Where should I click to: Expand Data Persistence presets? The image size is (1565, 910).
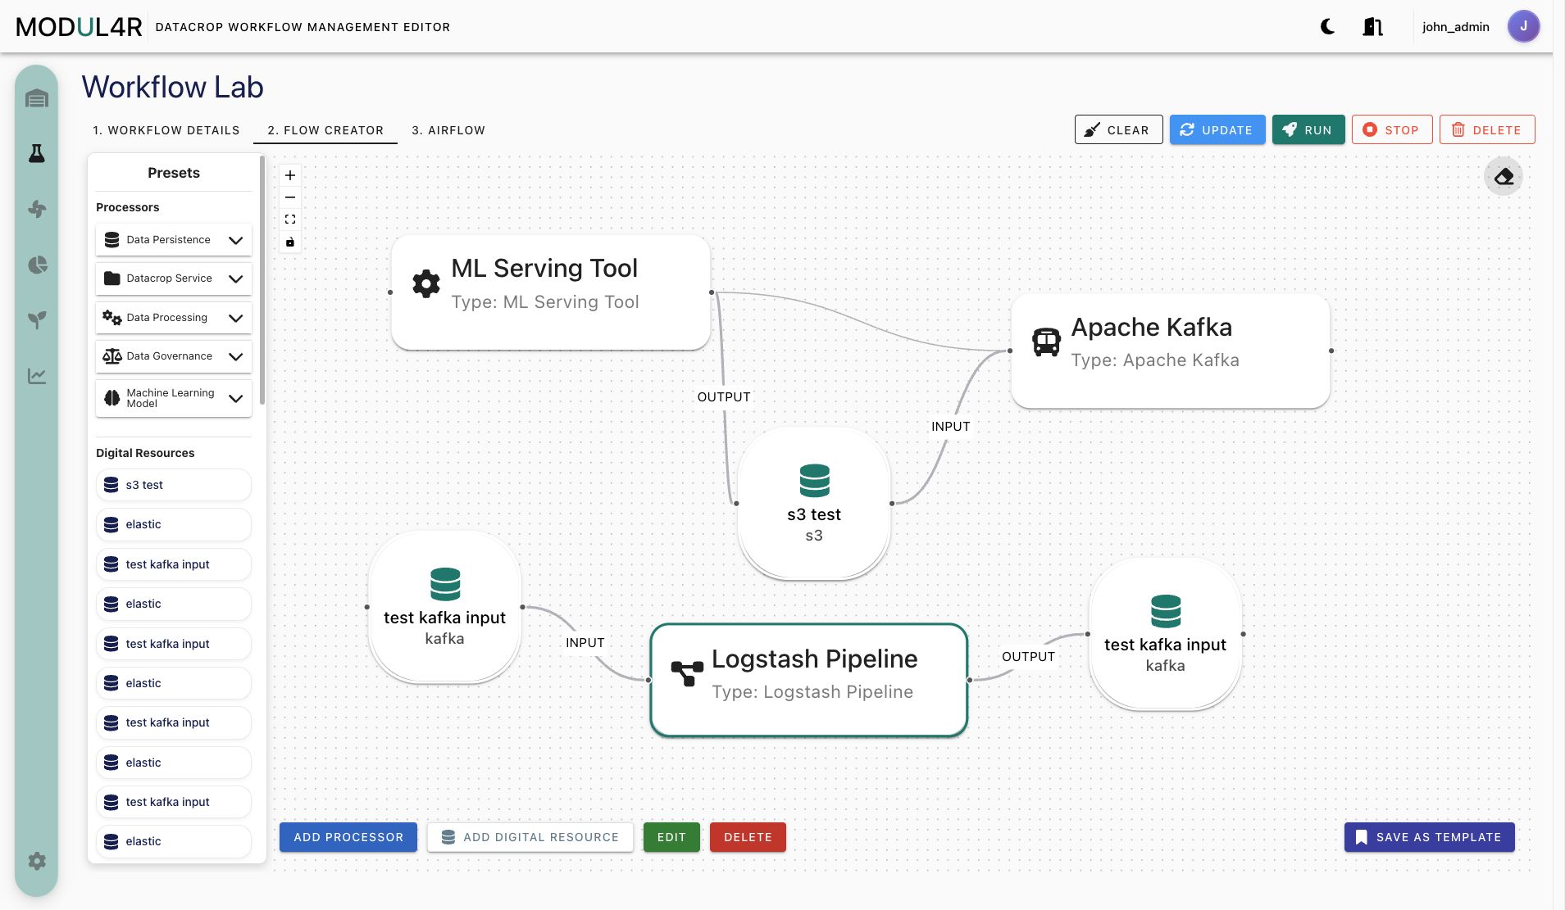(174, 240)
